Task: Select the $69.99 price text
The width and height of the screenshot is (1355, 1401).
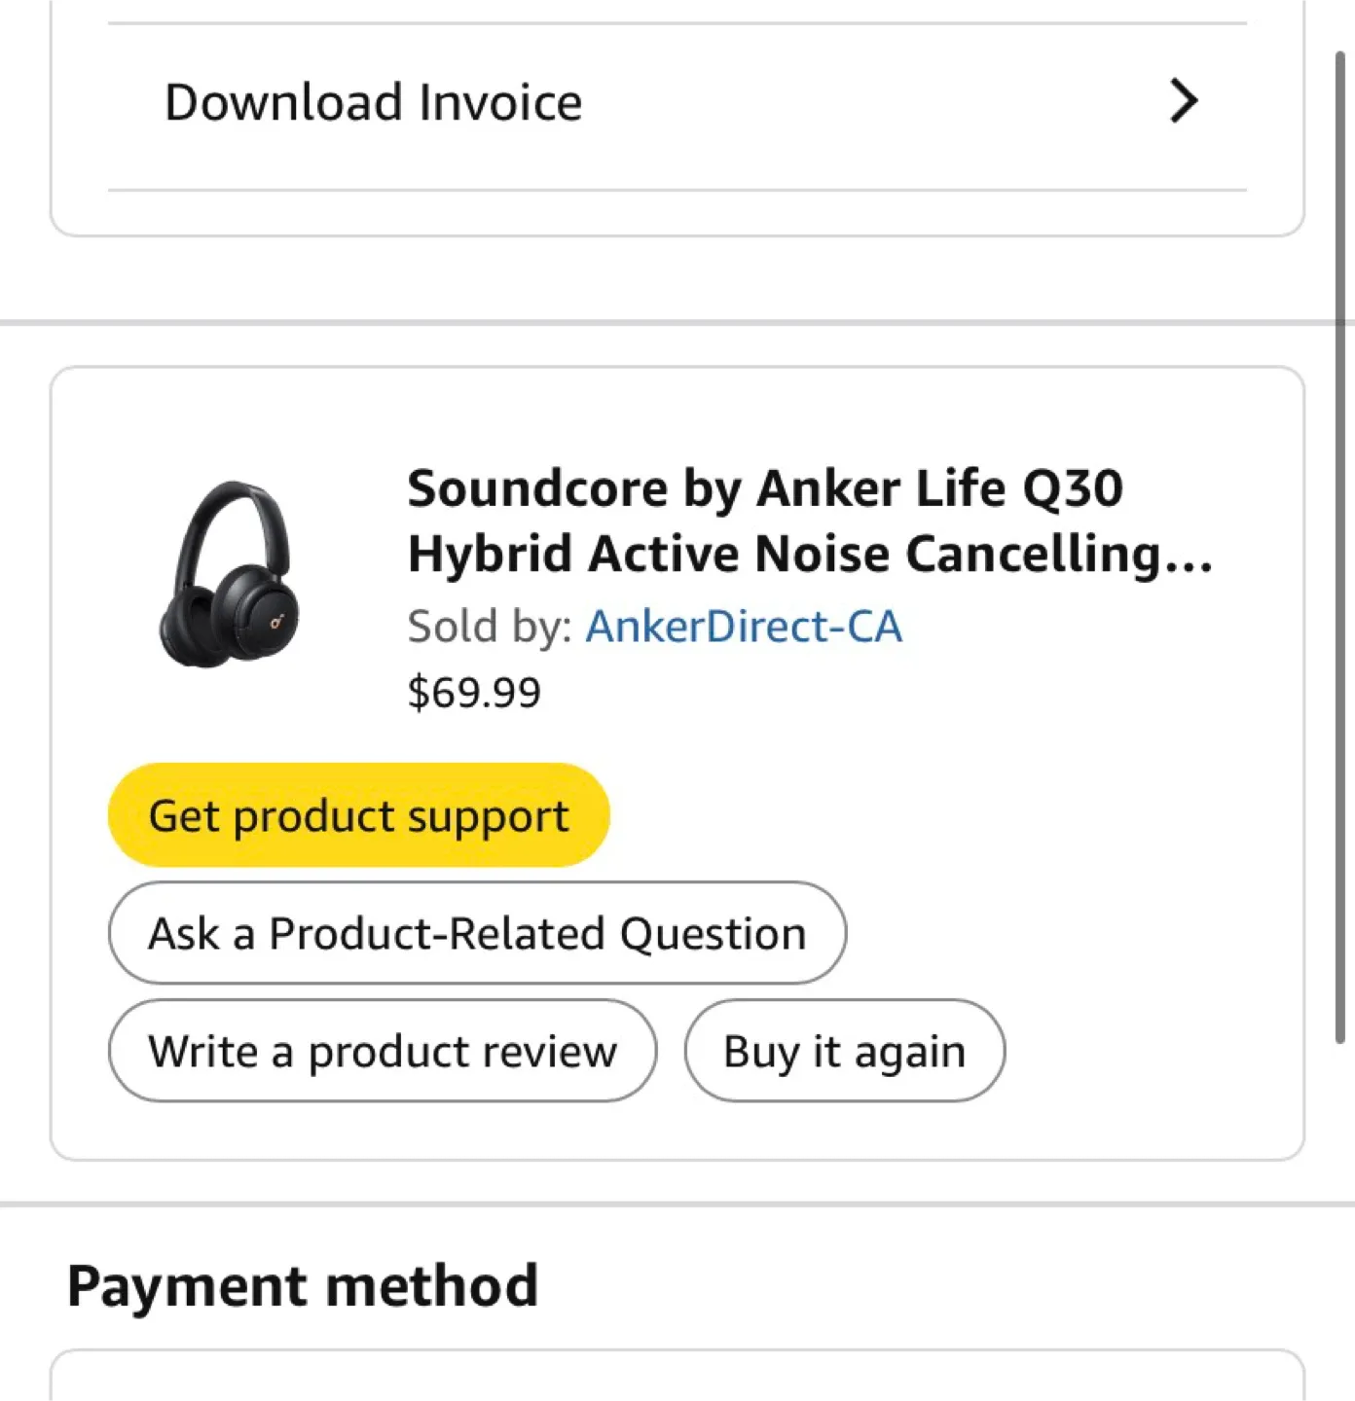Action: click(475, 692)
